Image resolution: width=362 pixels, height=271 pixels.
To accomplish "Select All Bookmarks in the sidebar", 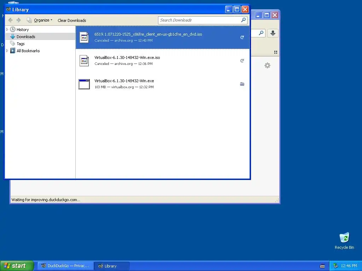I will tap(28, 51).
